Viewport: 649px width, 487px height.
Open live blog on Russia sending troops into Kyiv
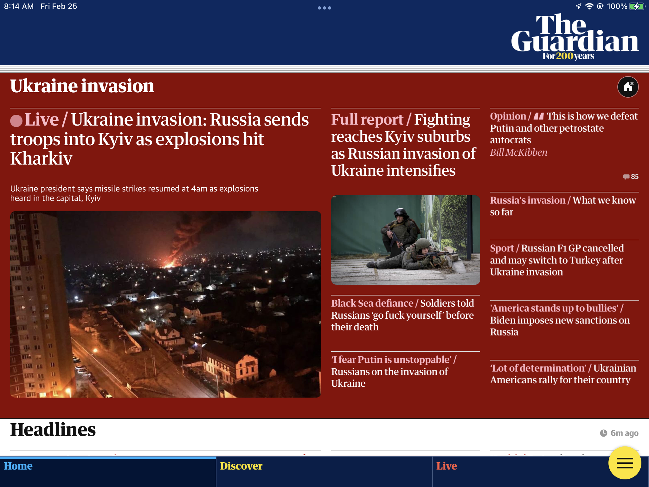coord(159,139)
